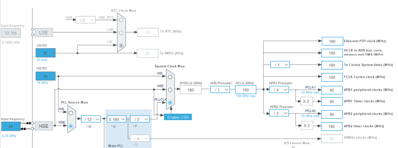Click the 0-1000 KHz range text
The width and height of the screenshot is (398, 148).
click(x=10, y=42)
